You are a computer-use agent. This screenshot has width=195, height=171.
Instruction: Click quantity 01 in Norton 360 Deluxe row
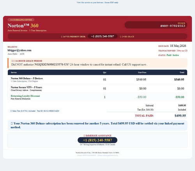click(x=105, y=80)
